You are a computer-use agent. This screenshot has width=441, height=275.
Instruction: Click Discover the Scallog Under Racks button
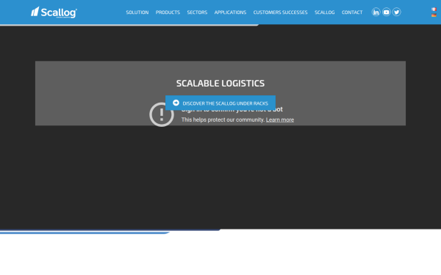pos(220,103)
